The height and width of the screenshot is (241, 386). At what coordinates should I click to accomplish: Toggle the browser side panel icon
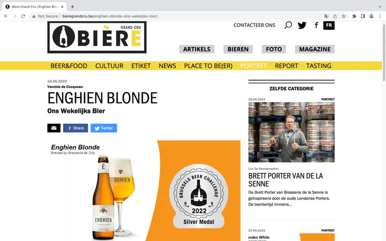363,16
